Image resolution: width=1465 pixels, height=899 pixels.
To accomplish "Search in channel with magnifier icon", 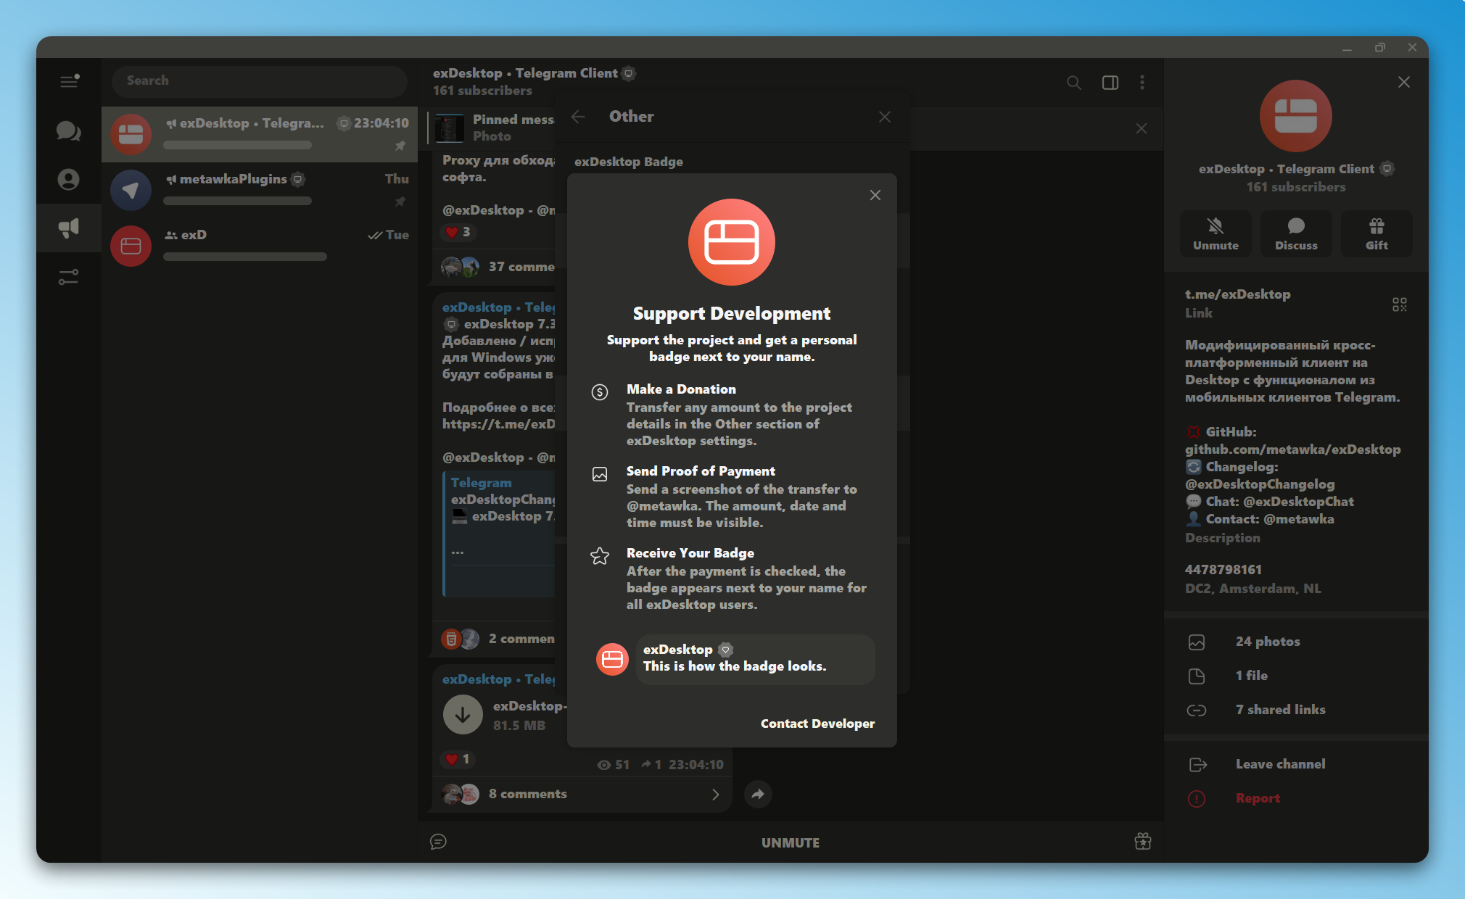I will point(1074,83).
